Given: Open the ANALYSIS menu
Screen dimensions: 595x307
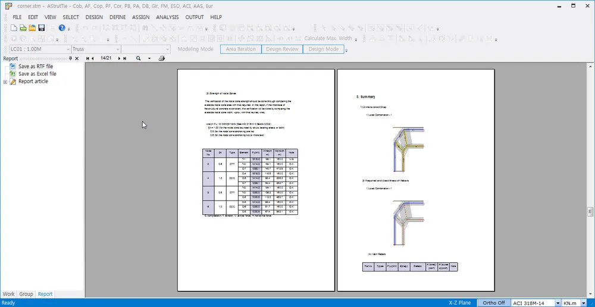Looking at the screenshot, I should coord(167,17).
